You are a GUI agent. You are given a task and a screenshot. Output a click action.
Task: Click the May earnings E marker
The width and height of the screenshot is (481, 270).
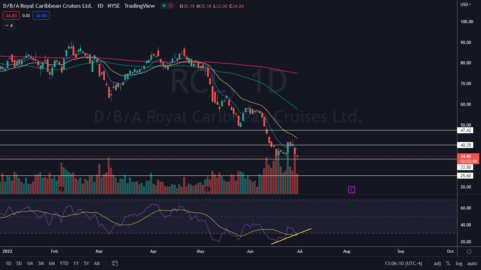coord(208,189)
